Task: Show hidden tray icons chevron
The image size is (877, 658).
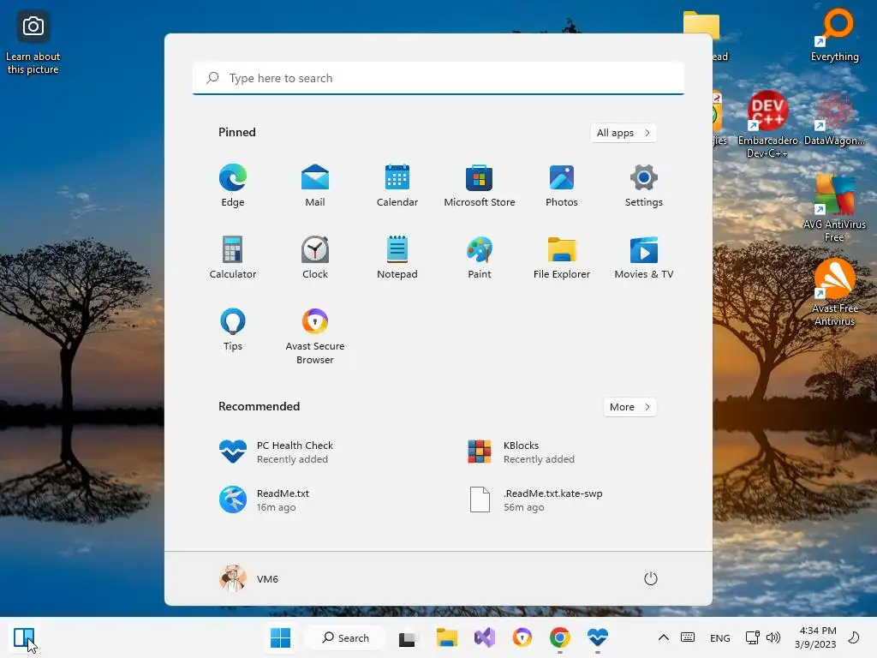Action: [664, 637]
